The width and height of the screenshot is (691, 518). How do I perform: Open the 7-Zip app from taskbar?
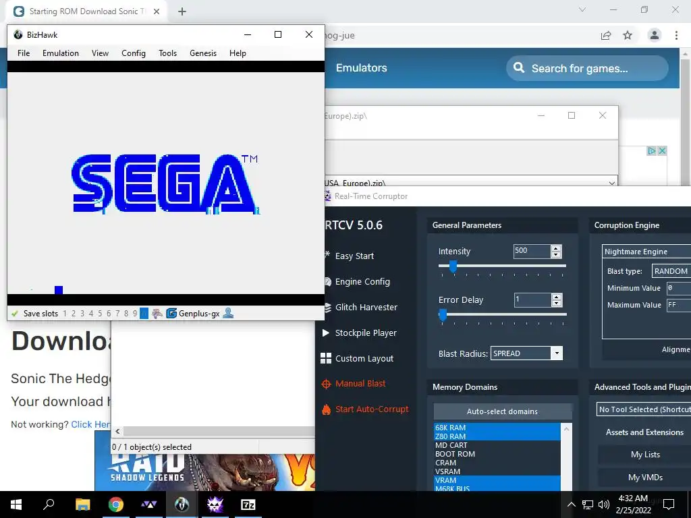(248, 505)
